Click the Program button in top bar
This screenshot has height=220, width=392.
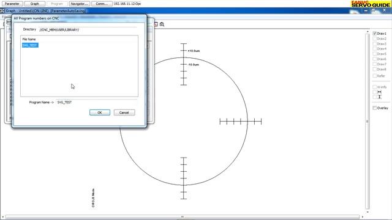coord(57,4)
